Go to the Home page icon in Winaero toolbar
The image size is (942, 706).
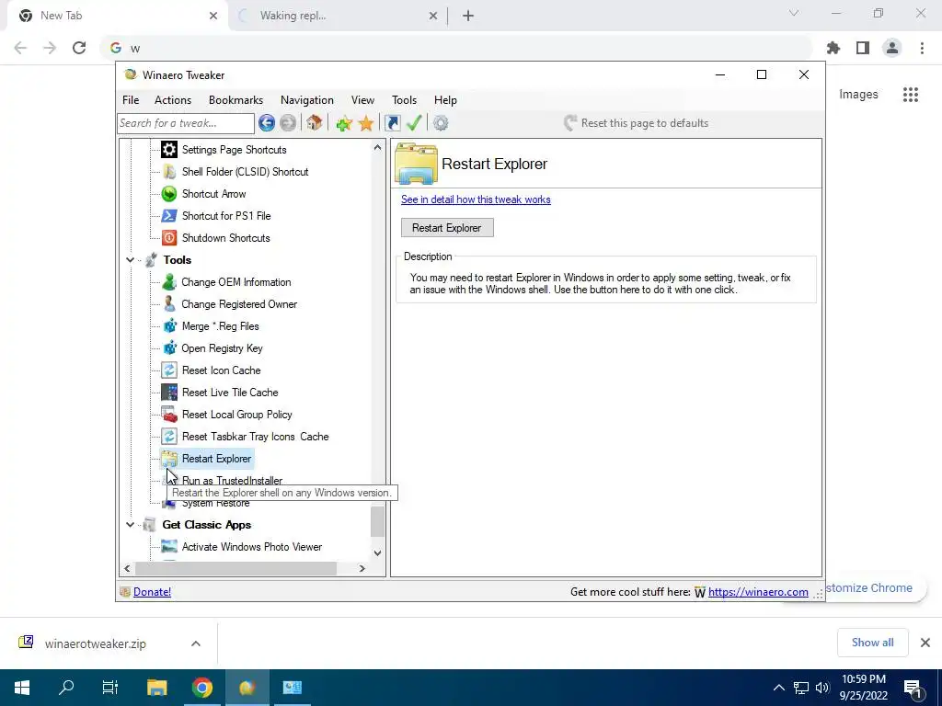click(x=314, y=123)
